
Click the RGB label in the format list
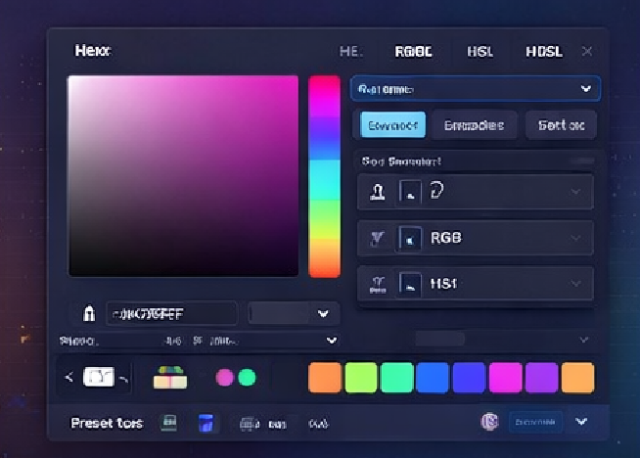coord(445,238)
